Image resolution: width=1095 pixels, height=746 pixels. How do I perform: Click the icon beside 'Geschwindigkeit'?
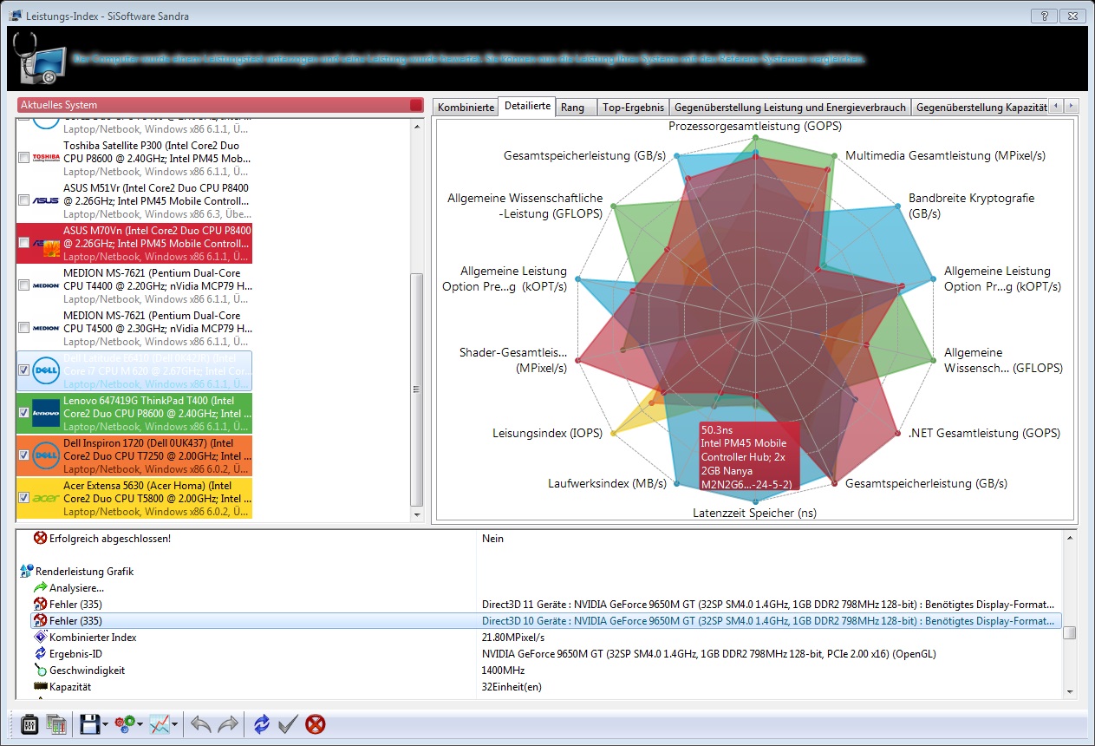coord(40,670)
